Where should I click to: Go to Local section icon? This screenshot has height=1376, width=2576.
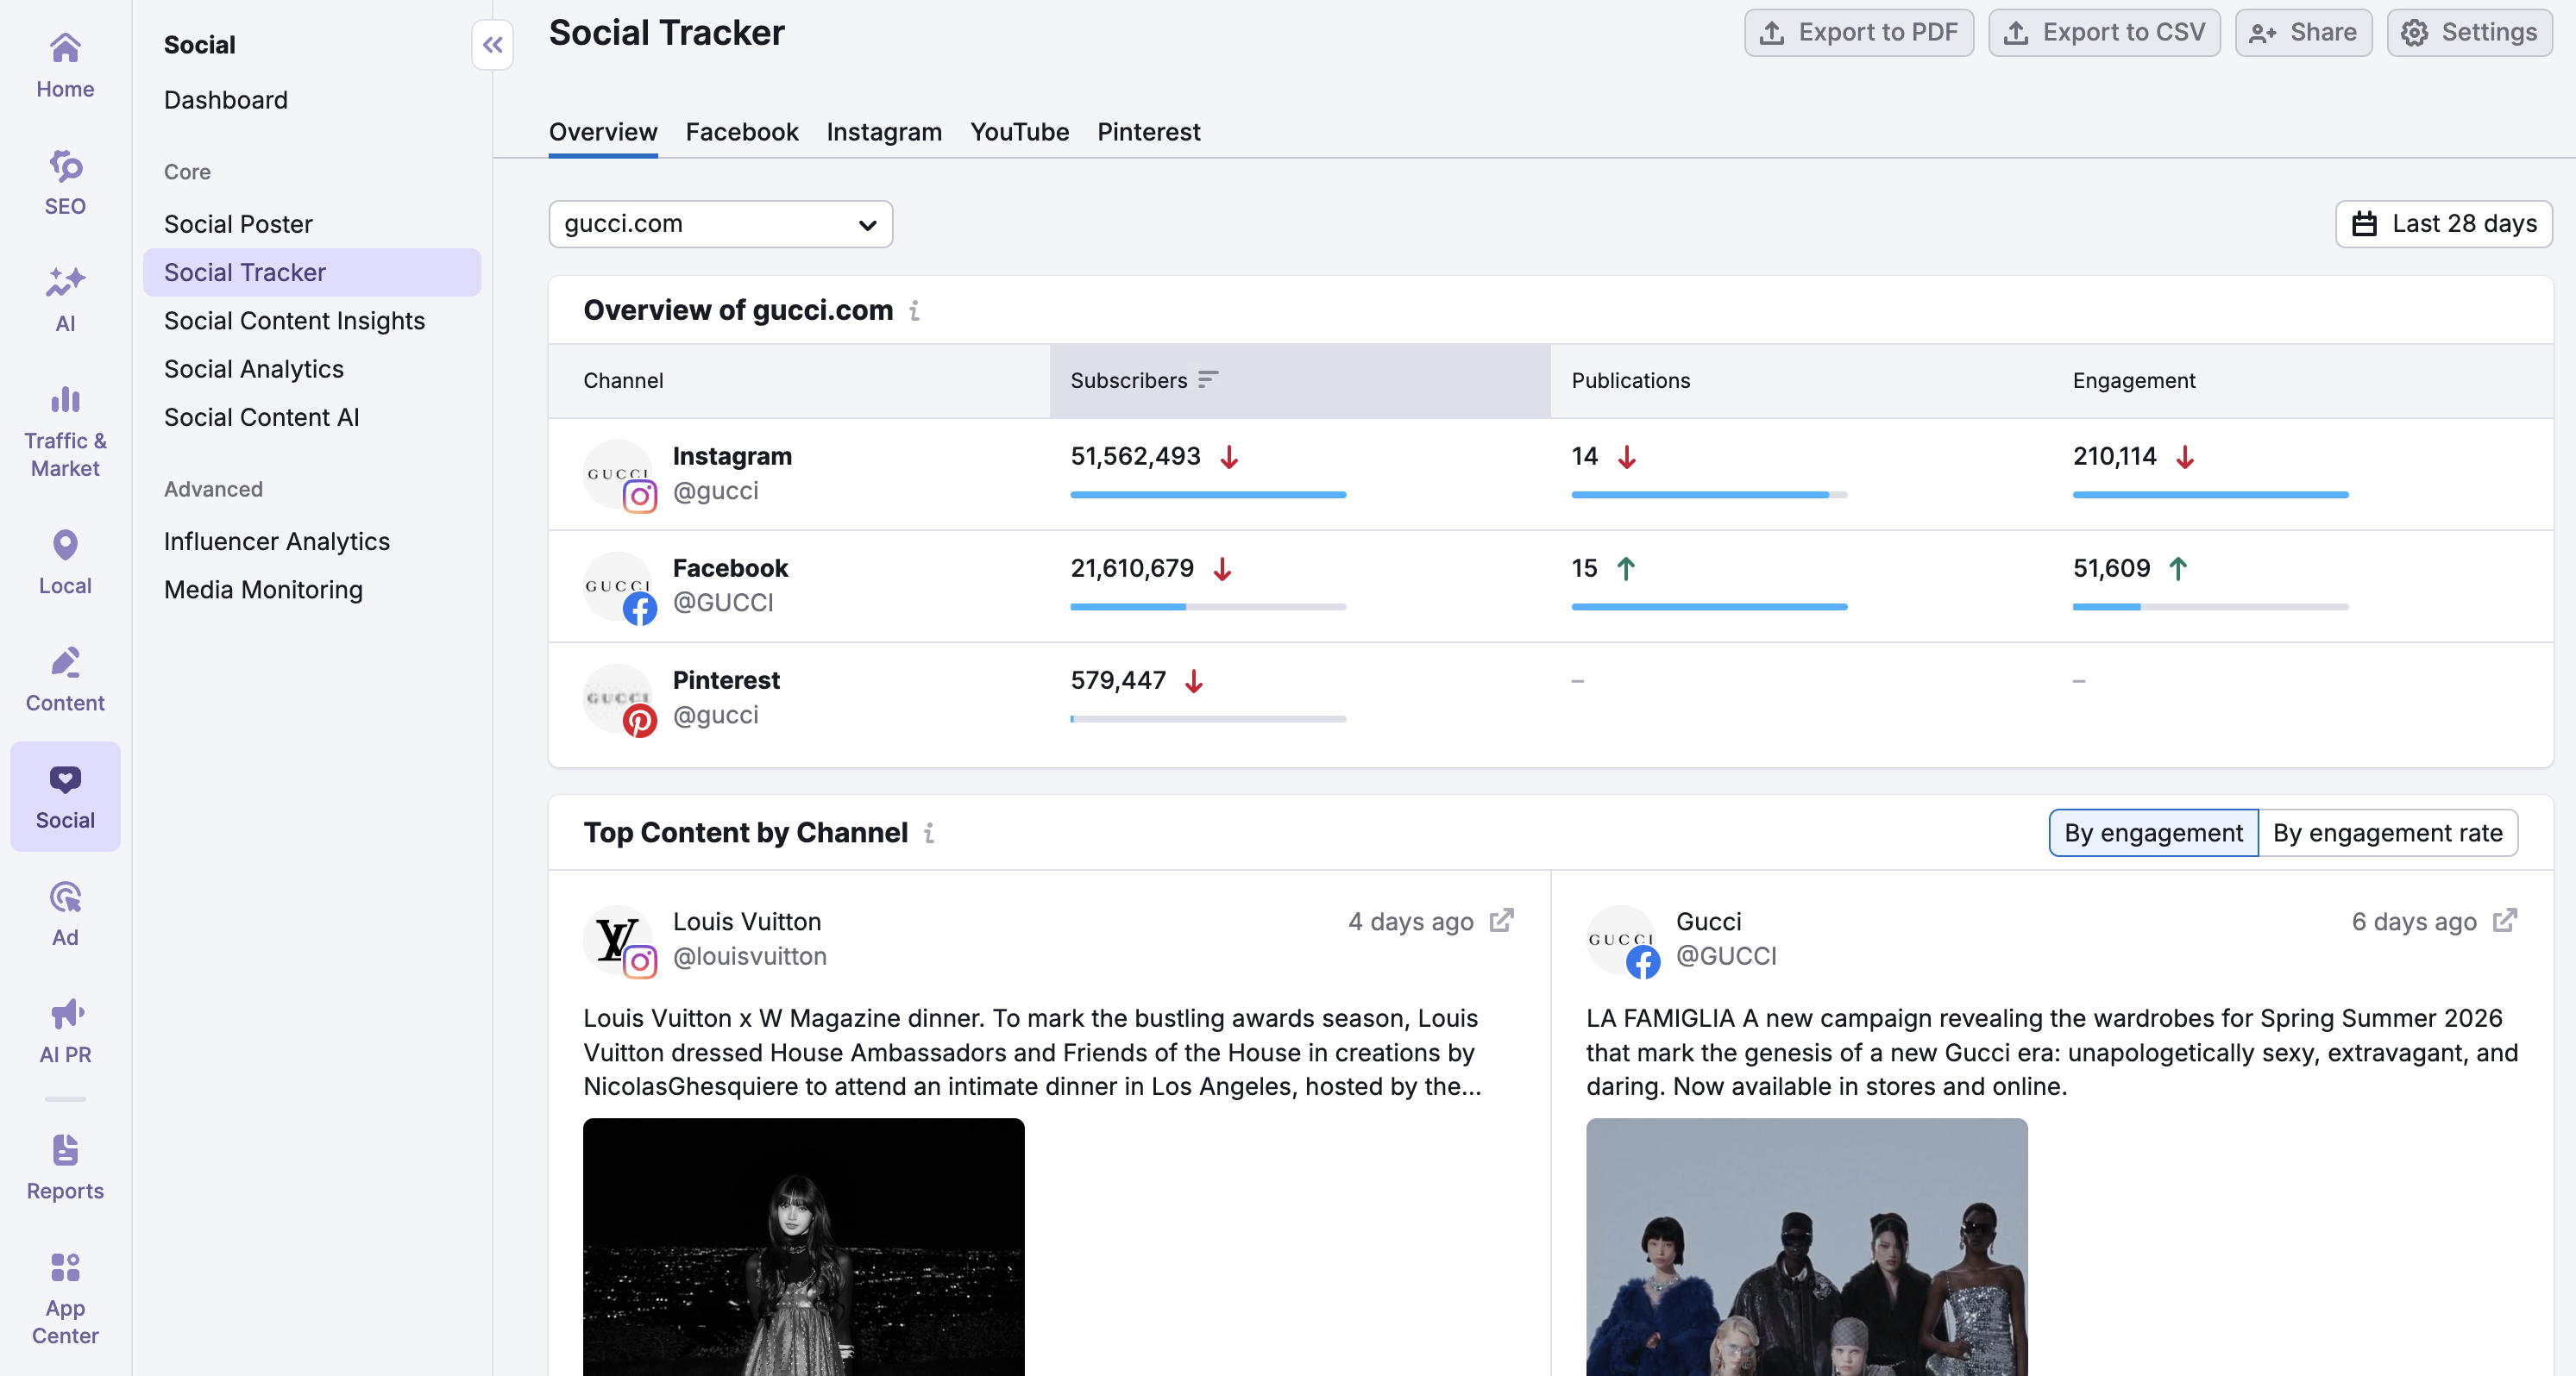[x=65, y=561]
